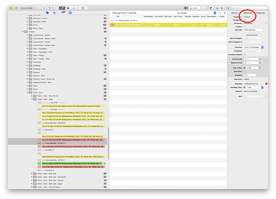Select the editor pencil mode button
The width and height of the screenshot is (276, 199).
coord(62,8)
